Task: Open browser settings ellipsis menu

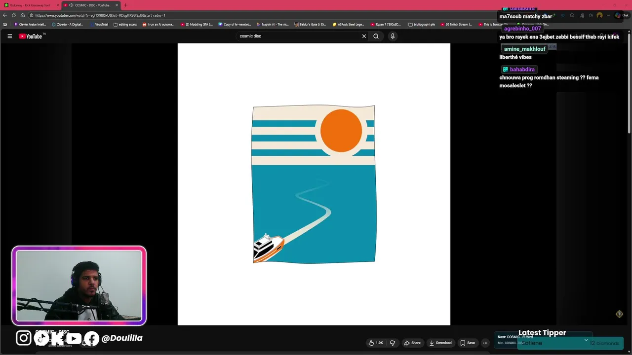Action: point(609,15)
